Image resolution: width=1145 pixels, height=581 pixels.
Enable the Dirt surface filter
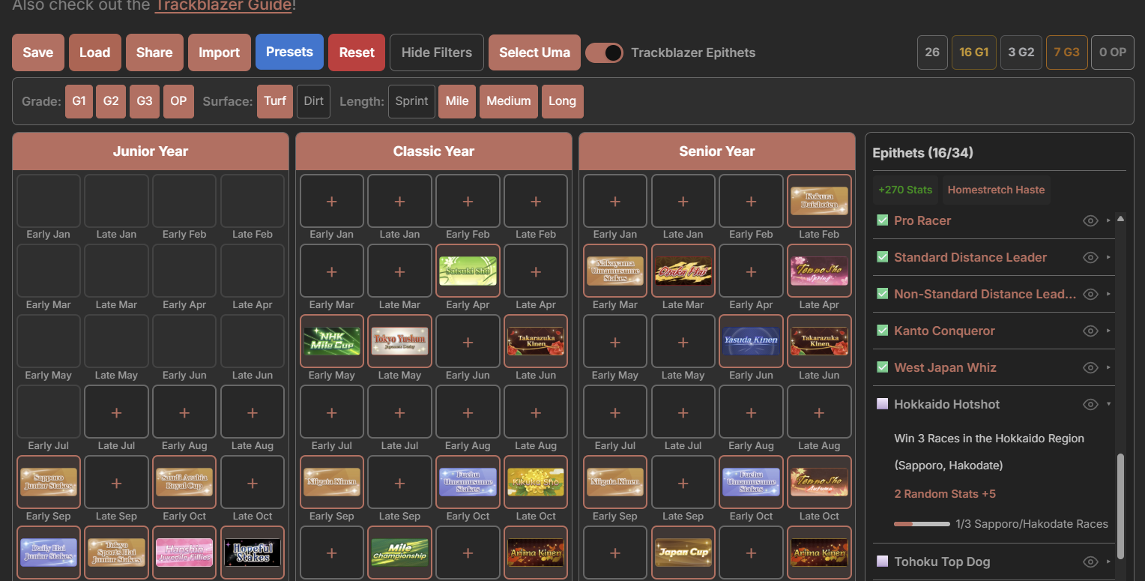coord(313,101)
